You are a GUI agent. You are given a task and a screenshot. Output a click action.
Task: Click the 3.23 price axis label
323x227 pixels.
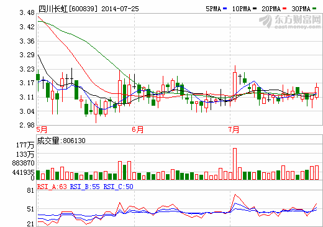(x=27, y=69)
